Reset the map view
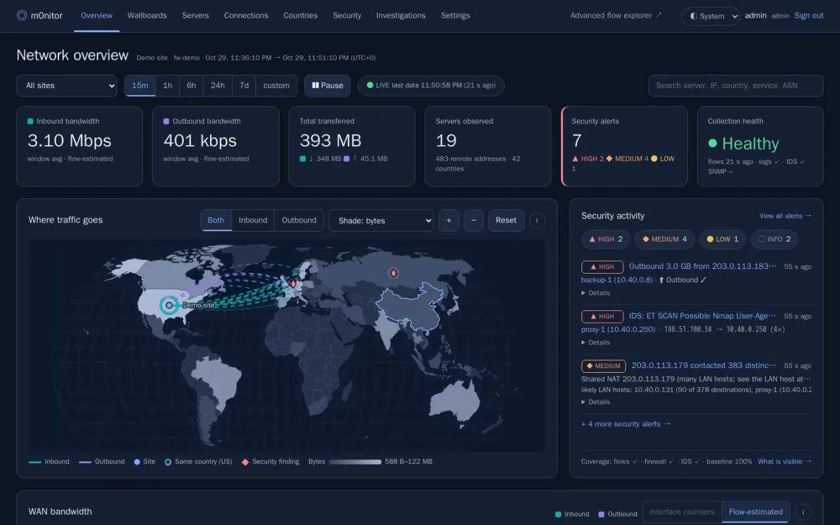This screenshot has width=840, height=525. coord(506,220)
